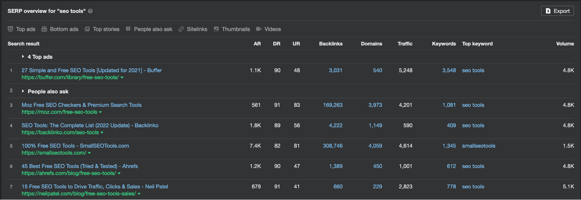Viewport: 581px width, 200px height.
Task: Open dropdown next to smallseotools.com URL
Action: click(89, 153)
